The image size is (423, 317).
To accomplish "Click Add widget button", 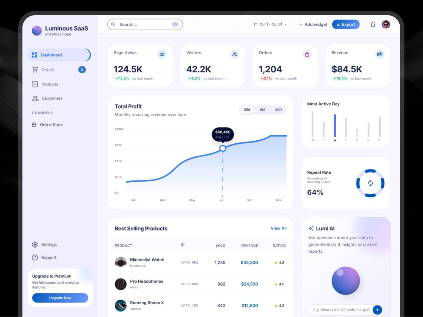I will click(x=313, y=24).
